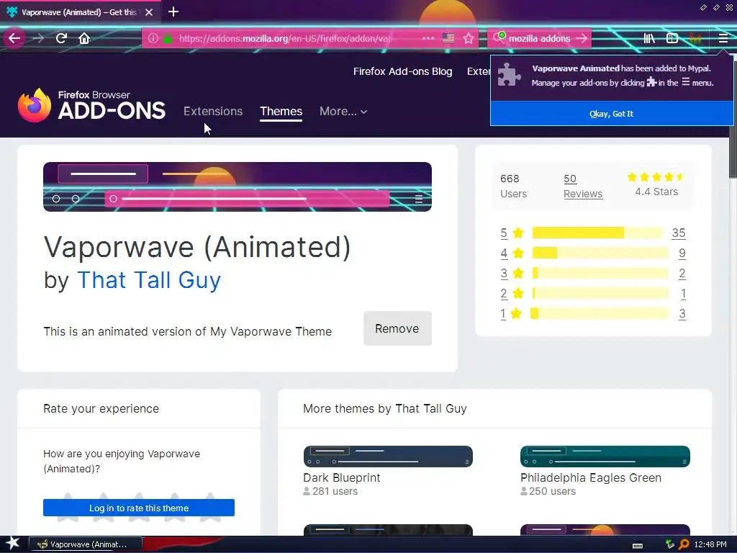Submit search with the arrow in search box

(x=582, y=38)
